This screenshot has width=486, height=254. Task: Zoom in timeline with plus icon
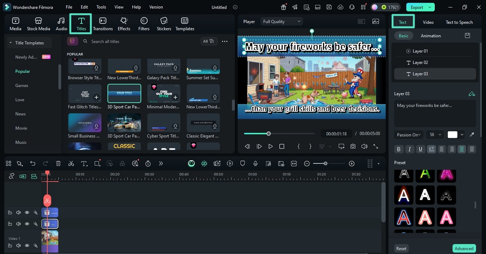[351, 164]
